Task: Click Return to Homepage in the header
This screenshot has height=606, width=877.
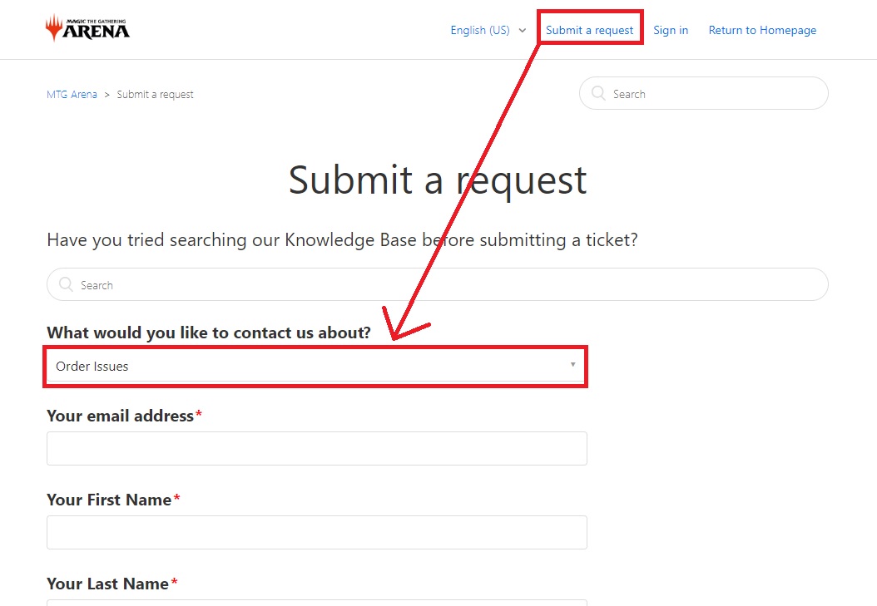Action: pos(761,30)
